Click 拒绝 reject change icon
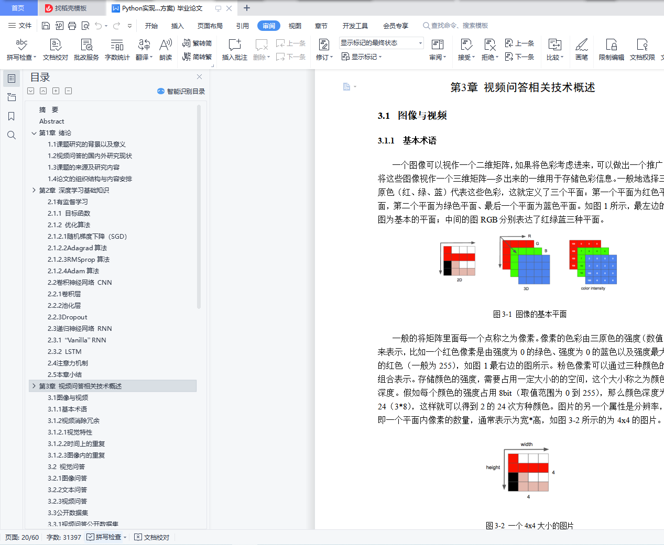Screen dimensions: 664x545 [489, 45]
